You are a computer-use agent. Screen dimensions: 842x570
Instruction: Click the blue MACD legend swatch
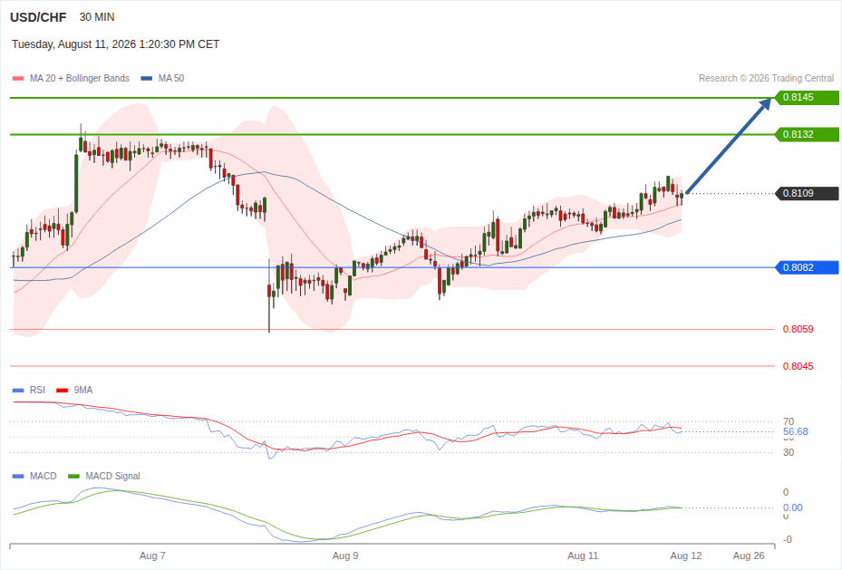coord(18,476)
